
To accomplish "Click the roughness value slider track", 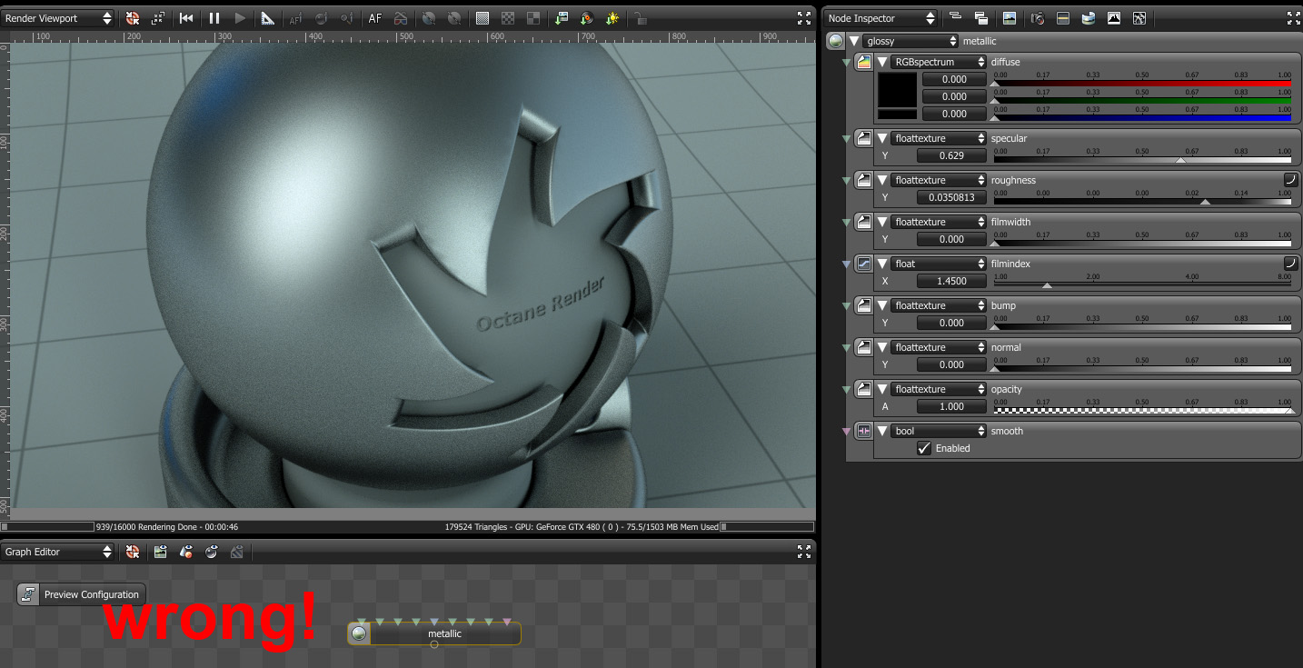I will pos(1142,201).
